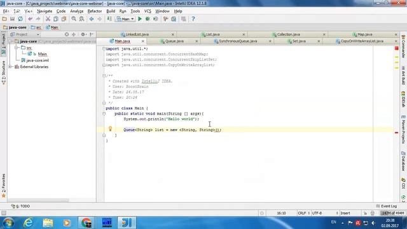Screen dimensions: 407x229
Task: Open Internet Explorer from the taskbar
Action: (x=28, y=223)
